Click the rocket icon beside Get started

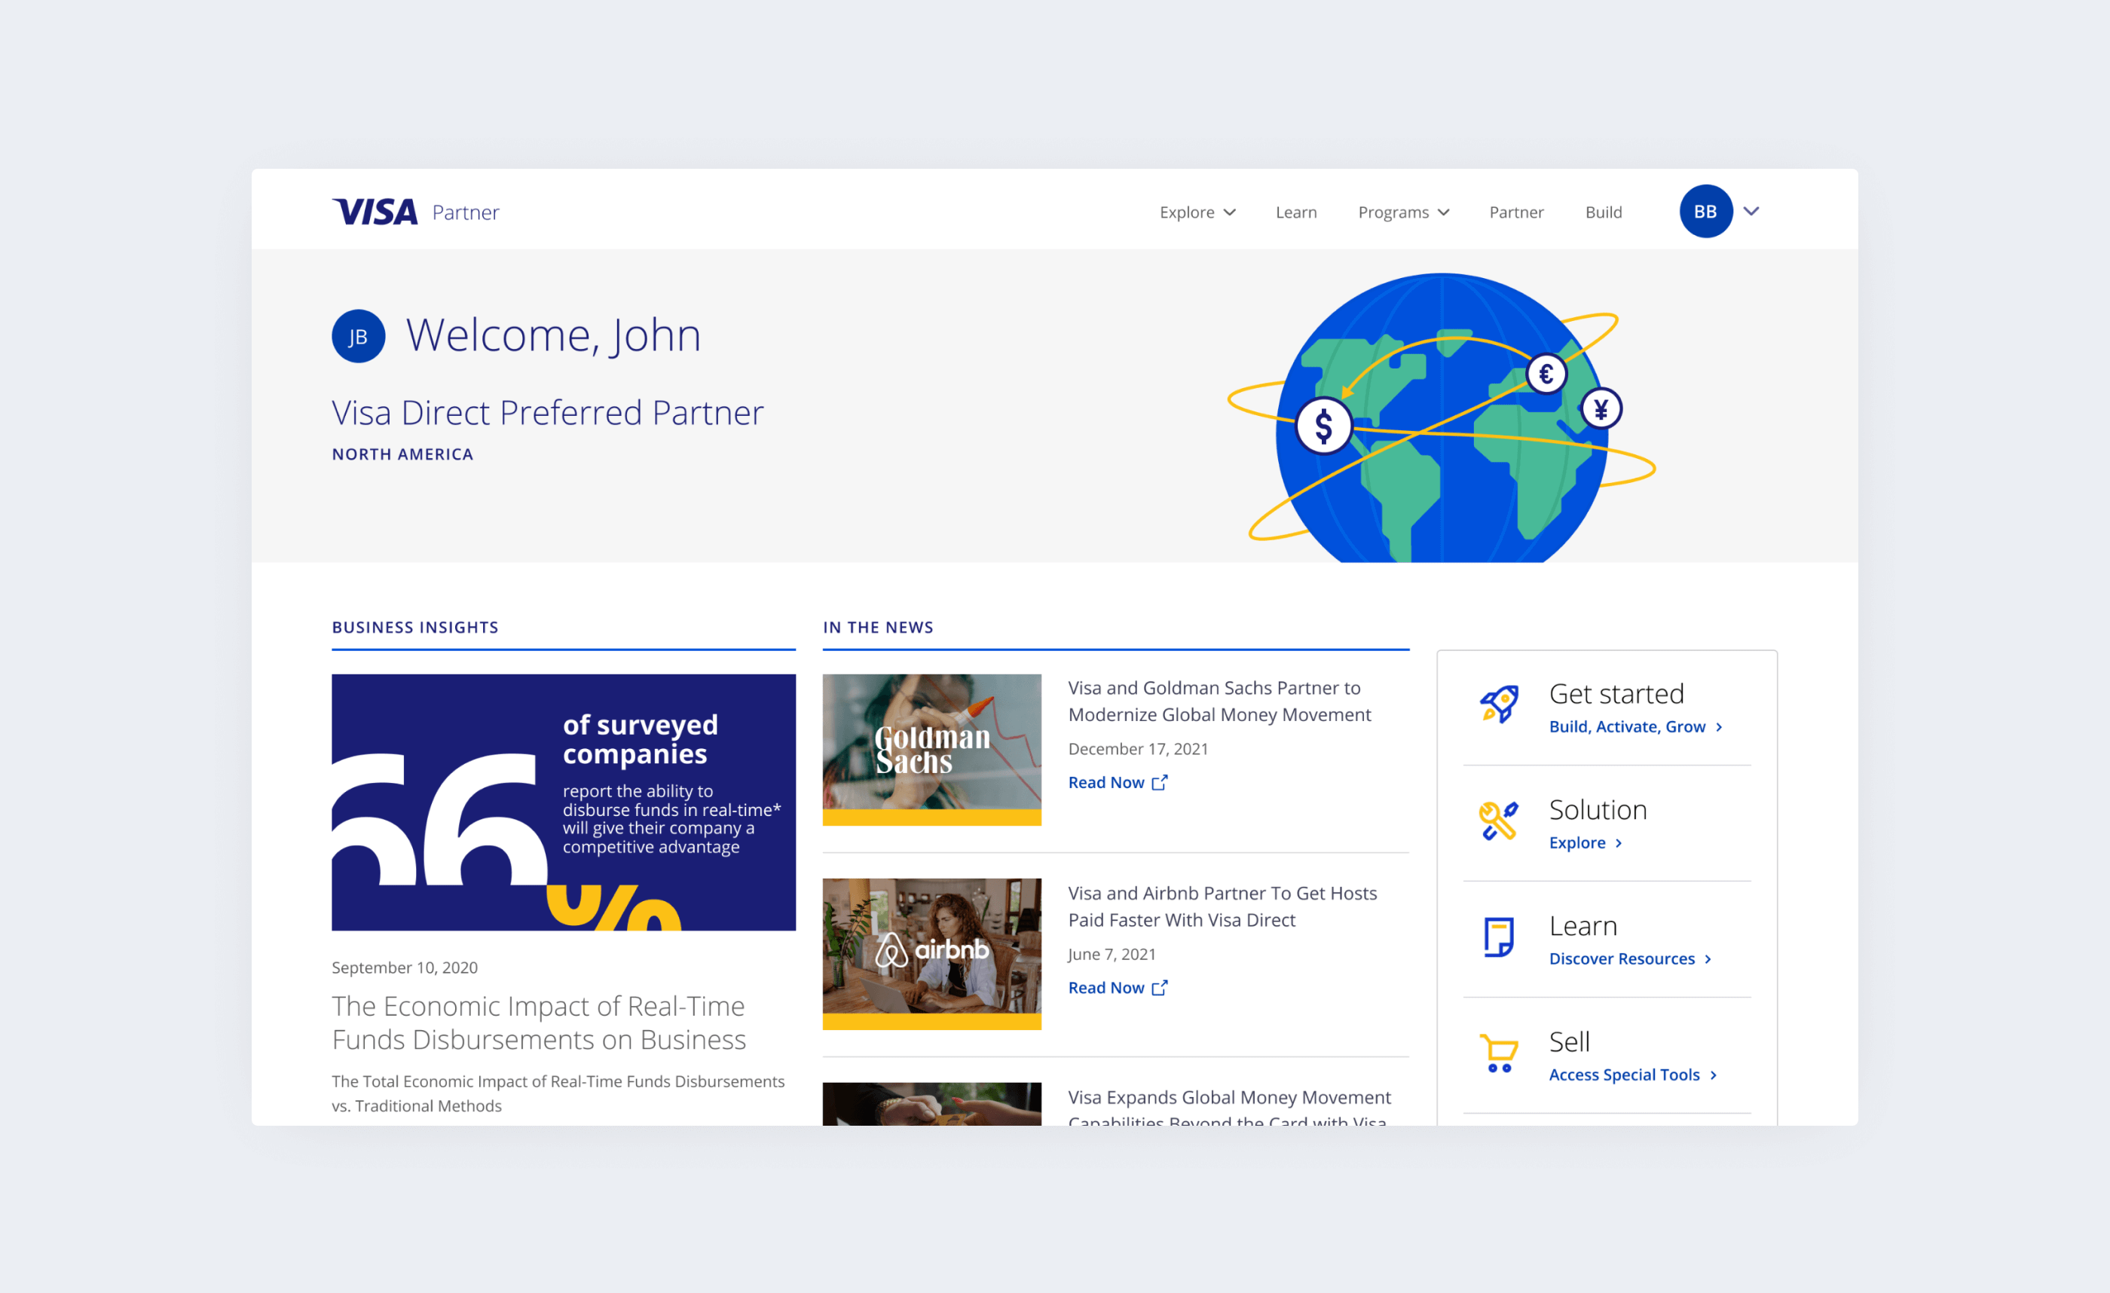(x=1499, y=705)
